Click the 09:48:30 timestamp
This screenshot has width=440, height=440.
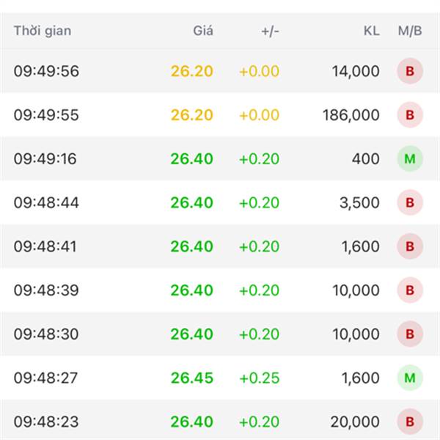[x=46, y=334]
